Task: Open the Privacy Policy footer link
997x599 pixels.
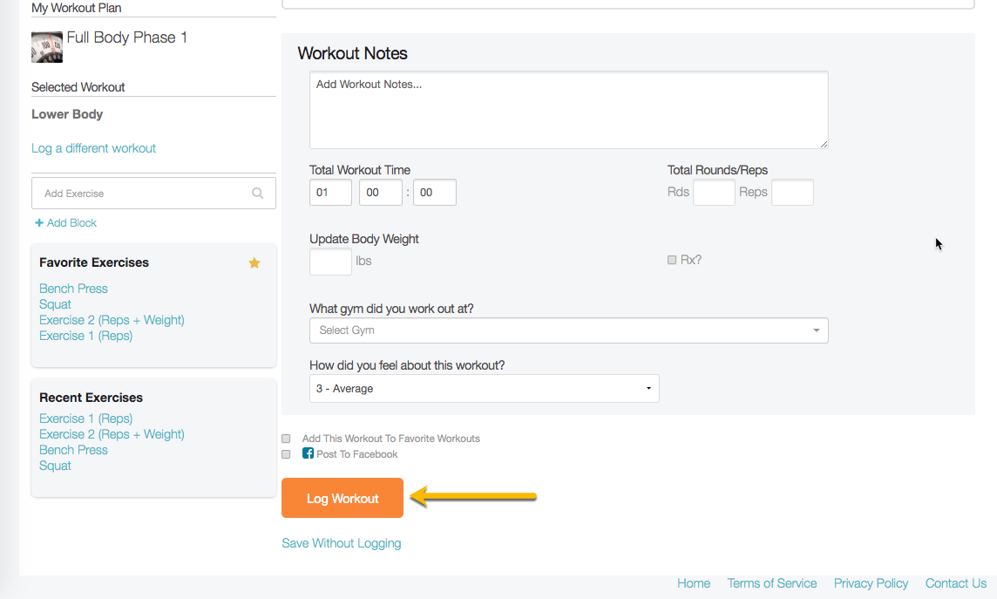Action: coord(871,583)
